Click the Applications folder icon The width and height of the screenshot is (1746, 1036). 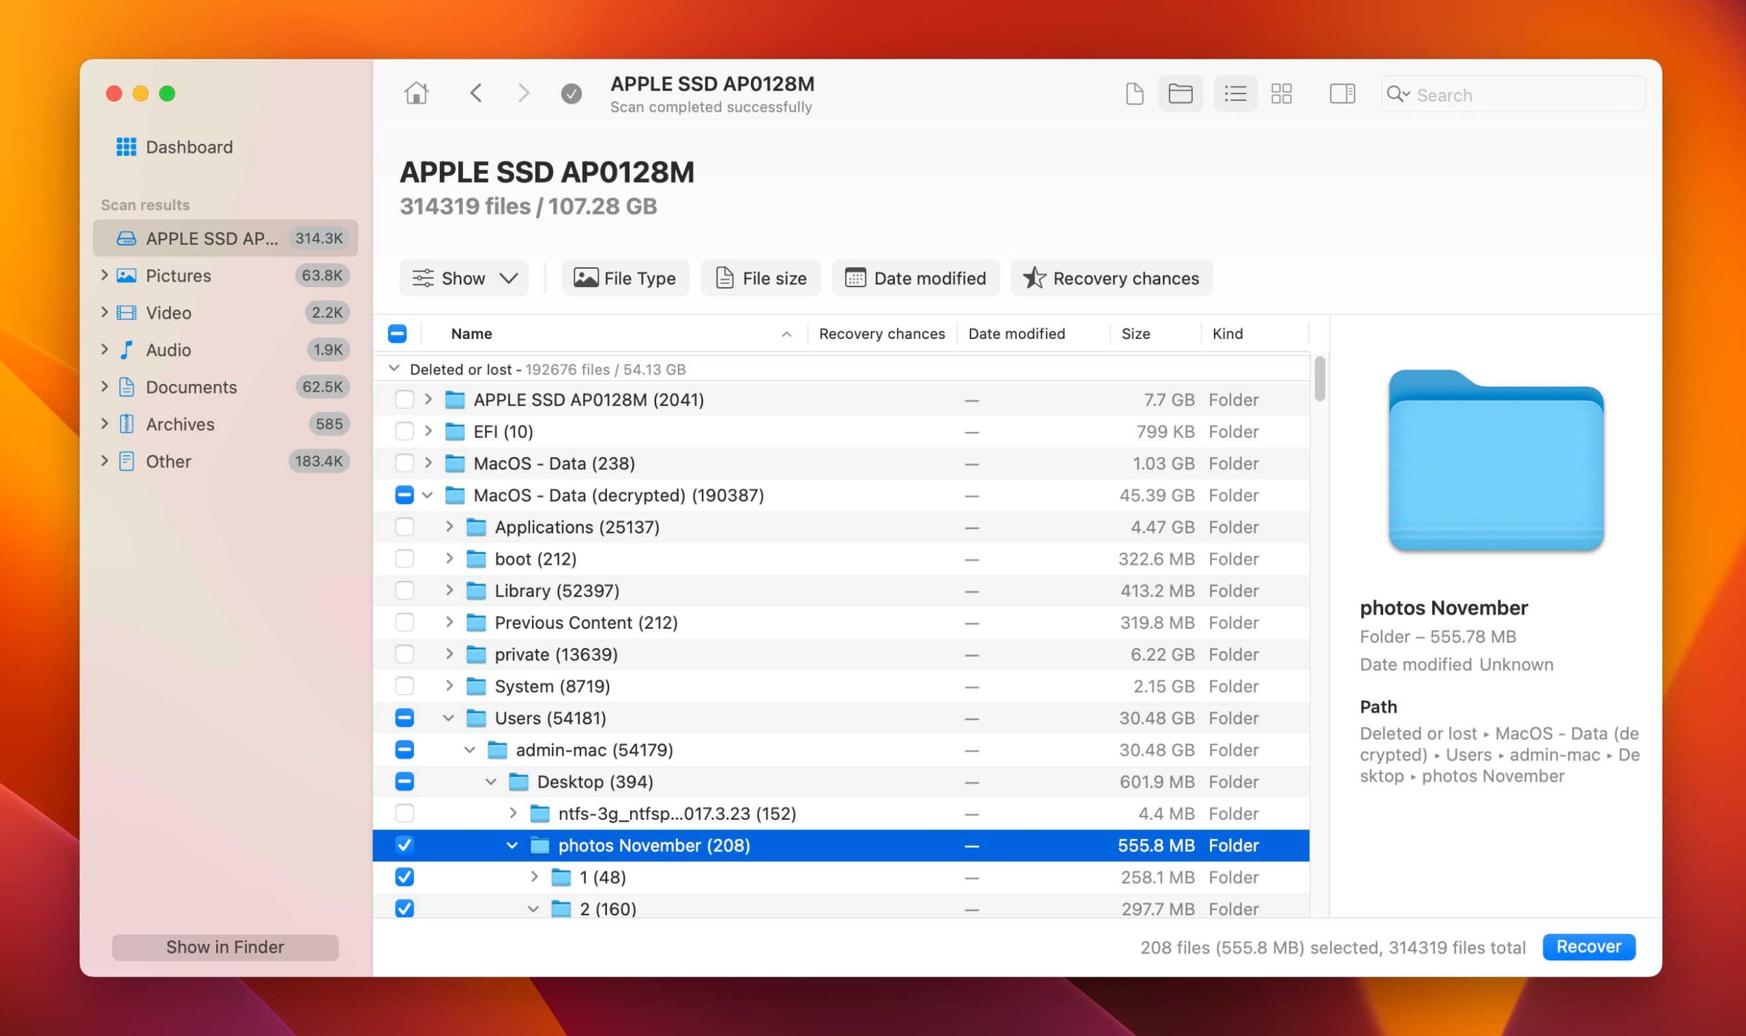pos(476,527)
